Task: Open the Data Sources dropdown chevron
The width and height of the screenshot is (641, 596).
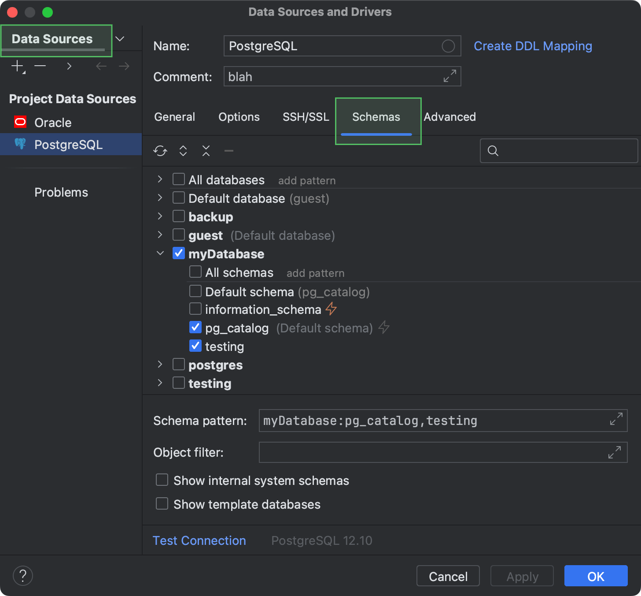Action: pos(119,39)
